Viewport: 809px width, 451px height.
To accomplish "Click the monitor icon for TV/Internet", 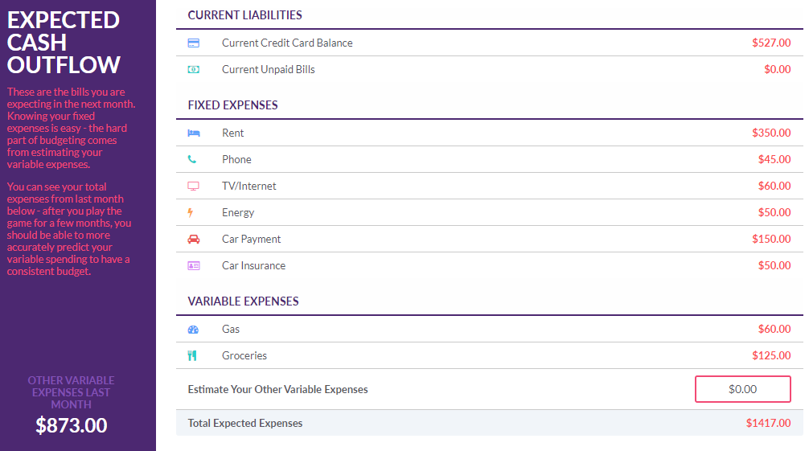I will click(x=194, y=187).
